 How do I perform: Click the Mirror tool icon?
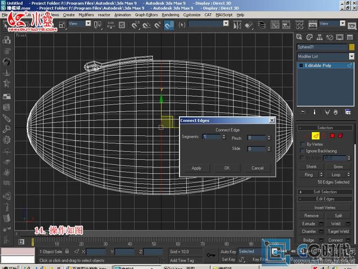237,25
